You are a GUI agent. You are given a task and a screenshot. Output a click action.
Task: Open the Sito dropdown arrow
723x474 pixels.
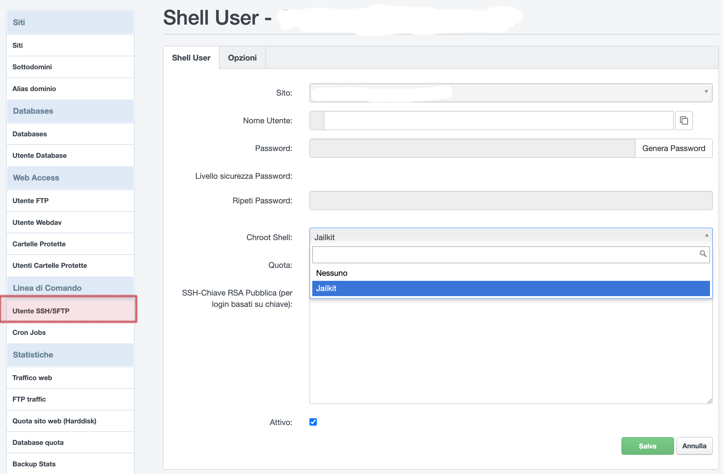[706, 92]
